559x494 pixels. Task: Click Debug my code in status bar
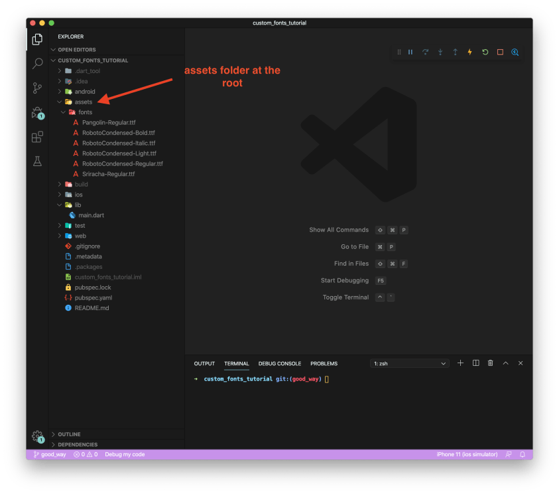(x=125, y=454)
